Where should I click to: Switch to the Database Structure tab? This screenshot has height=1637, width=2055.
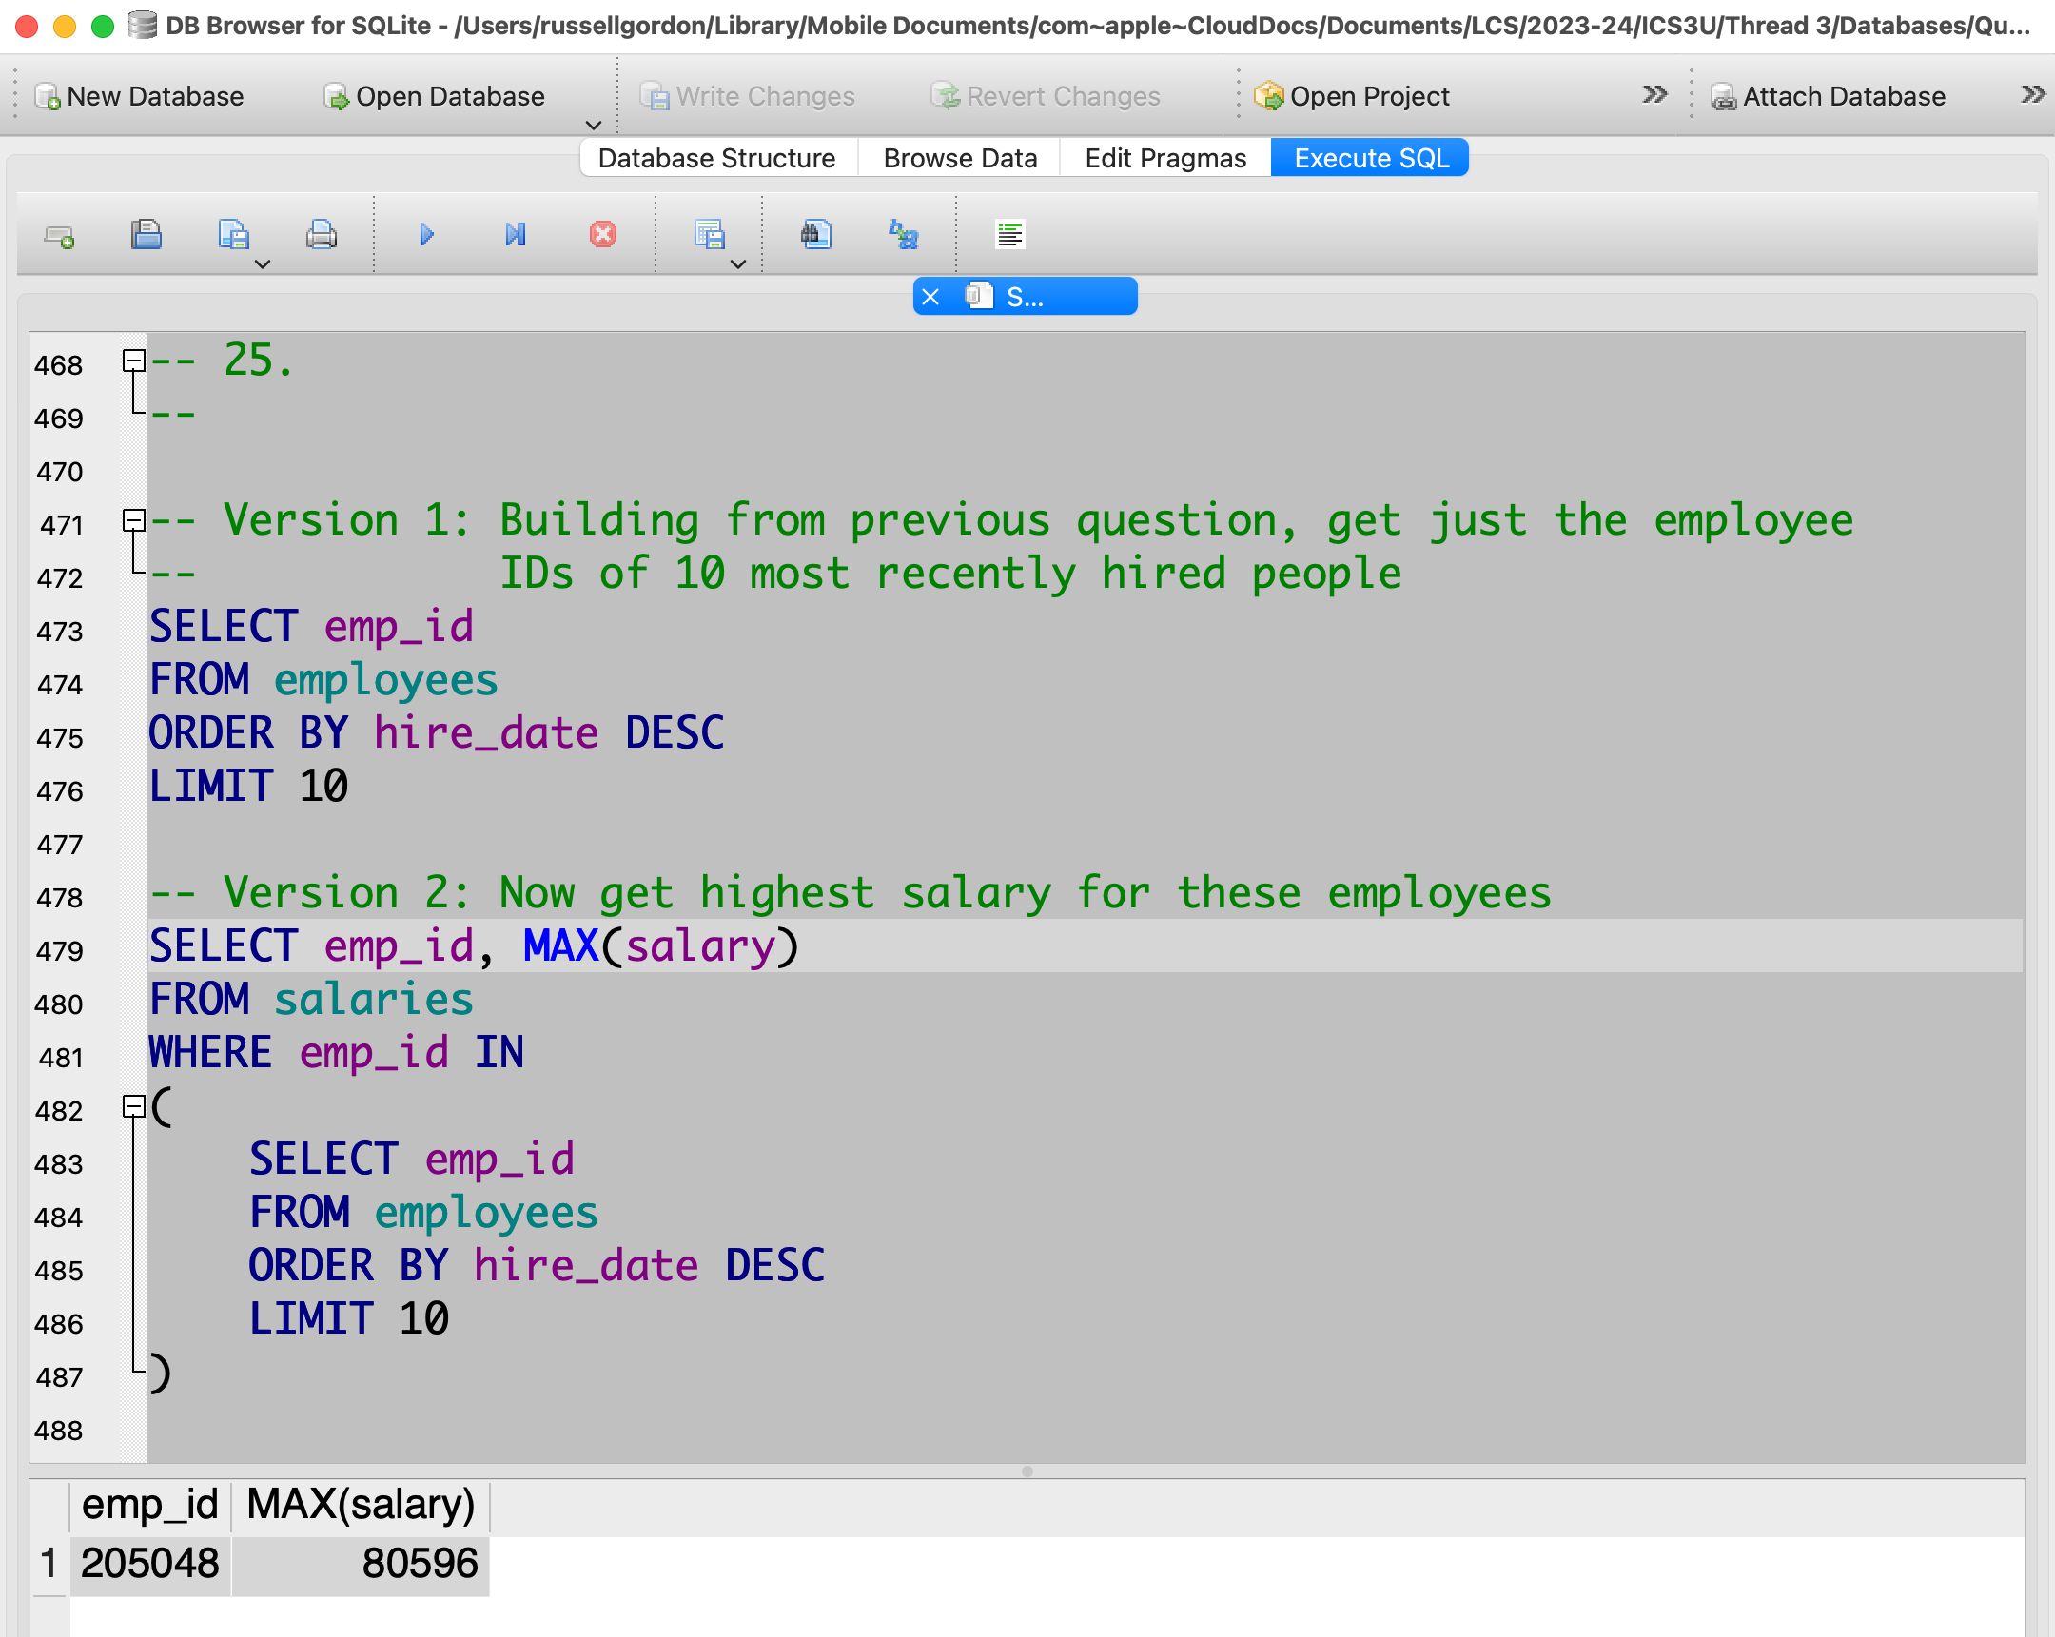[x=716, y=158]
